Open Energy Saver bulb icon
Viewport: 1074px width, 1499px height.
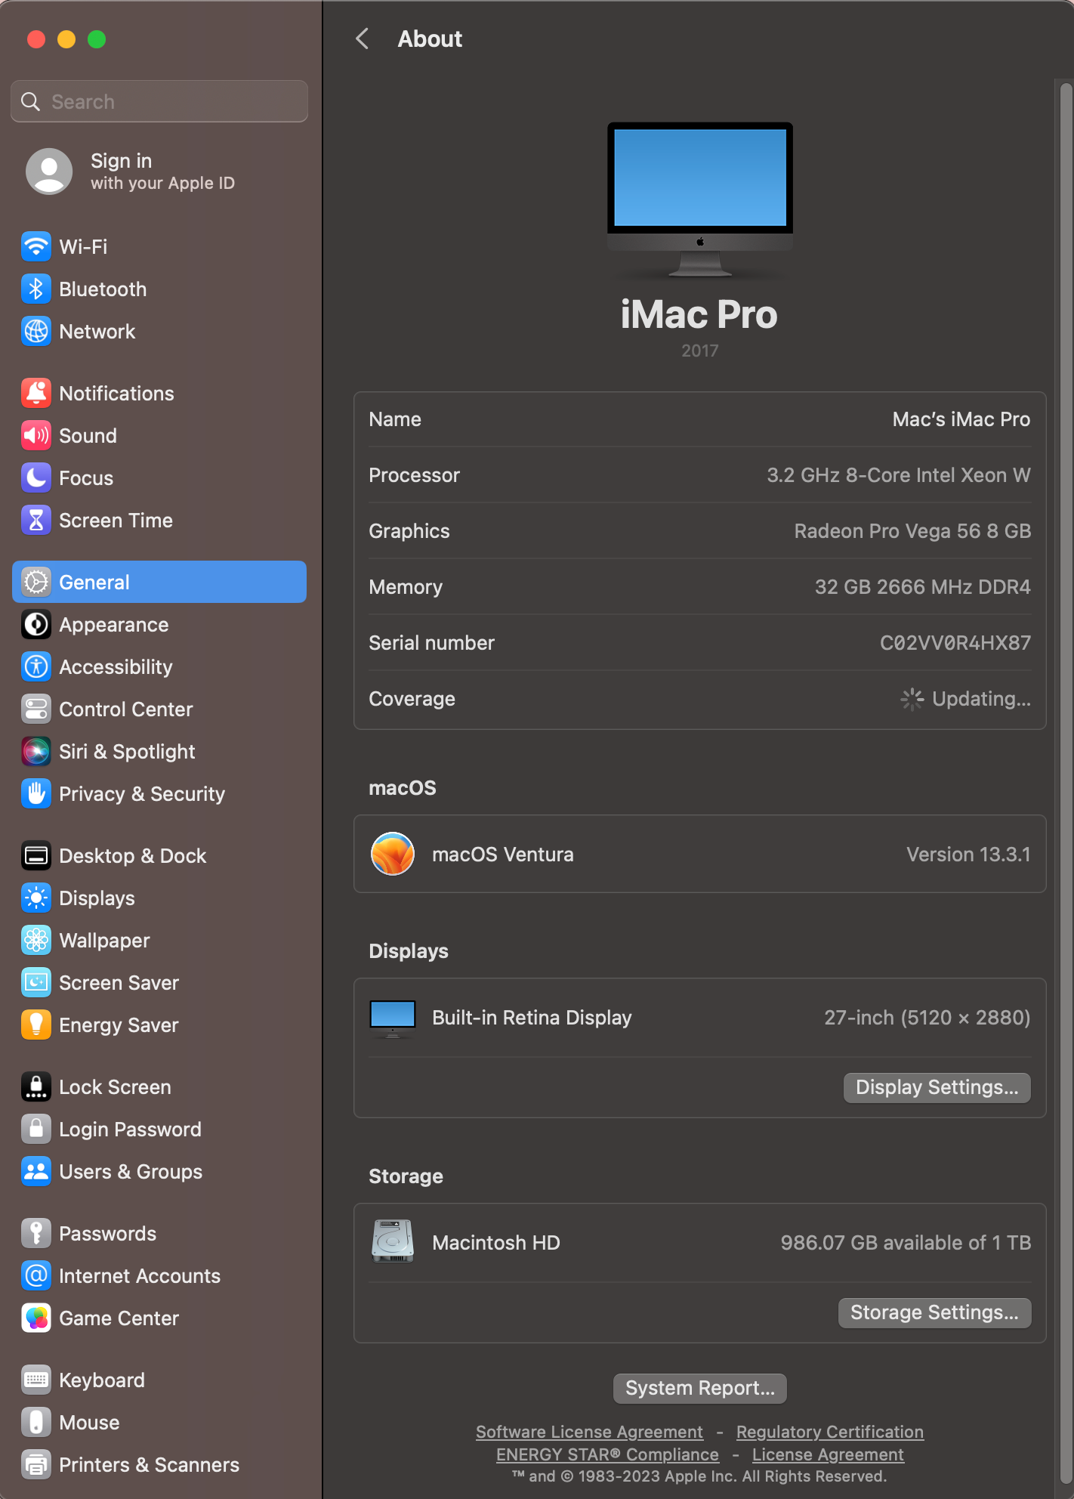tap(36, 1025)
